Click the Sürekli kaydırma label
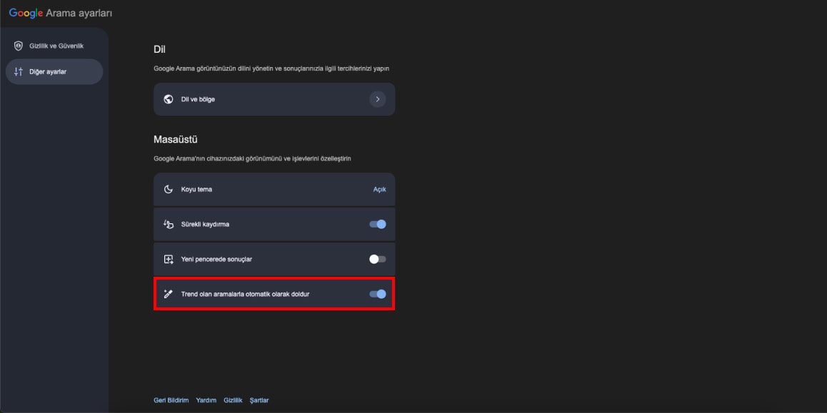 pyautogui.click(x=205, y=224)
